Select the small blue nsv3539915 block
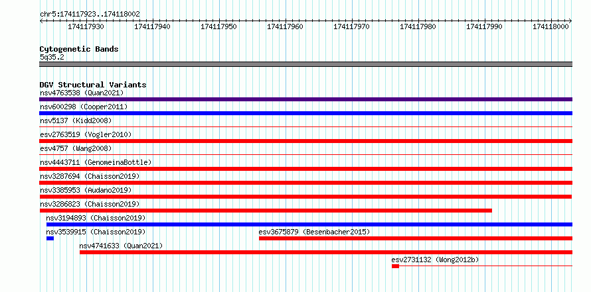 (50, 238)
